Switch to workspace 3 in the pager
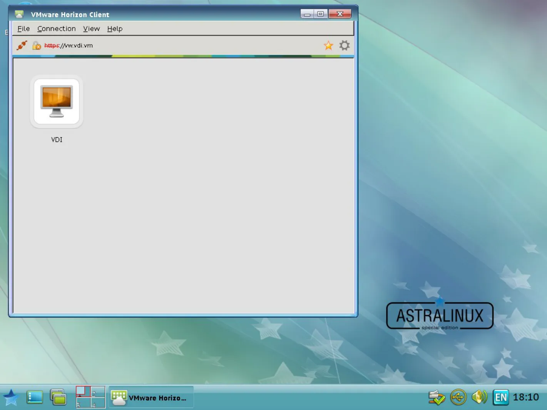547x410 pixels. point(83,403)
